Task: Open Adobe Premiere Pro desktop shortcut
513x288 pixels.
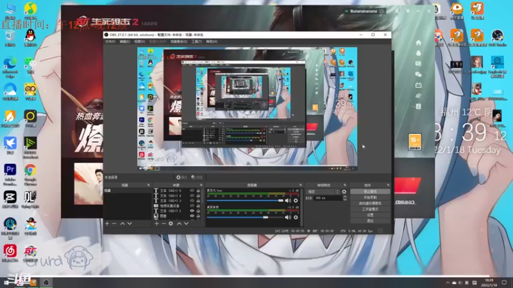Action: (10, 174)
